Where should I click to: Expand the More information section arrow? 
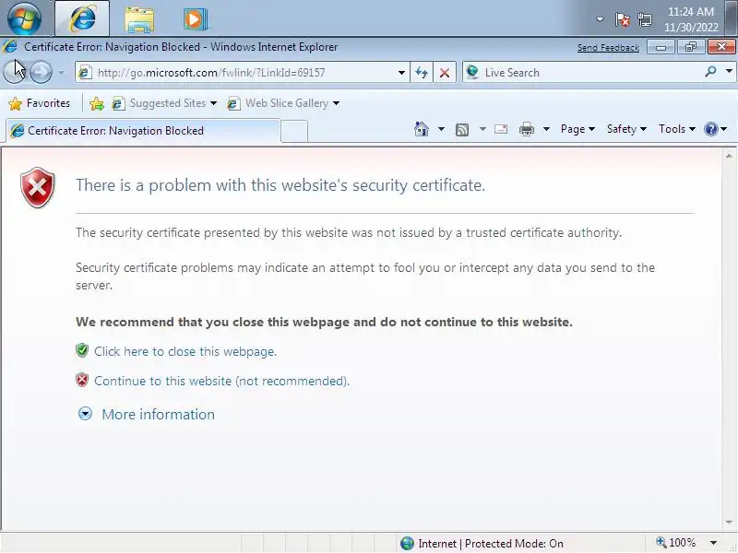(85, 413)
